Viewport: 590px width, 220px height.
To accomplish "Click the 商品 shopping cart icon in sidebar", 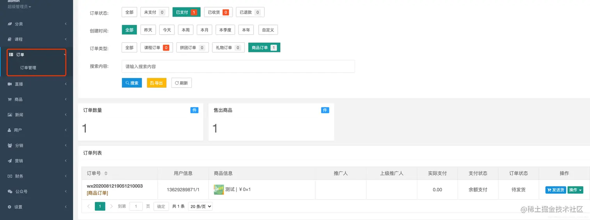I will click(10, 100).
